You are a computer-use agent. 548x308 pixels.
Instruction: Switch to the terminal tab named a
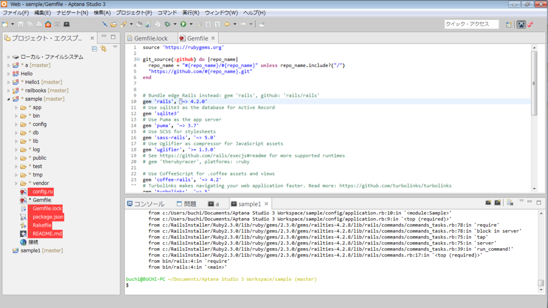click(x=214, y=204)
